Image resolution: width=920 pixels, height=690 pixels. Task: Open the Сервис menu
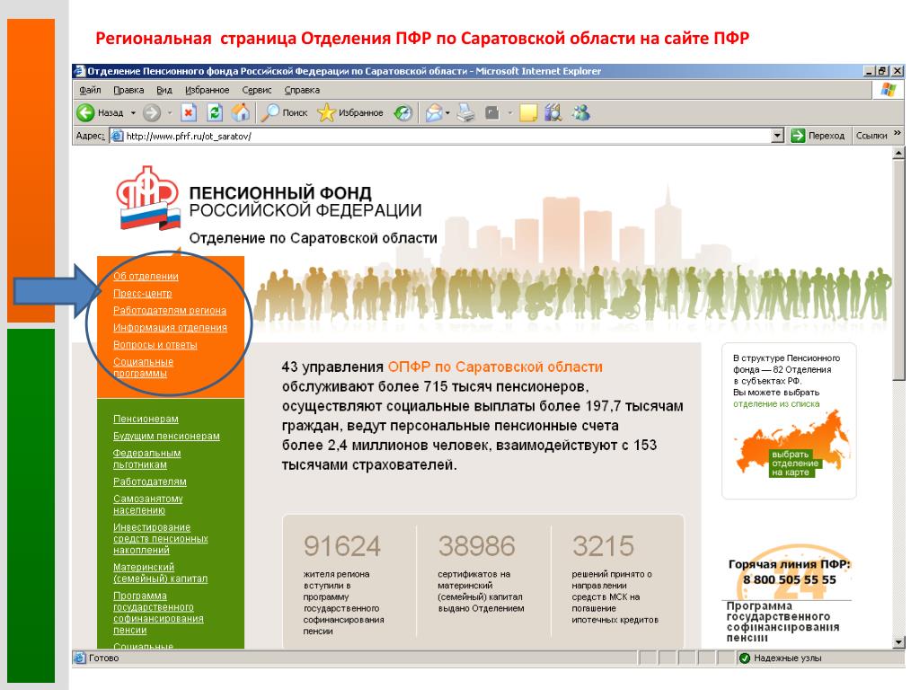tap(256, 90)
